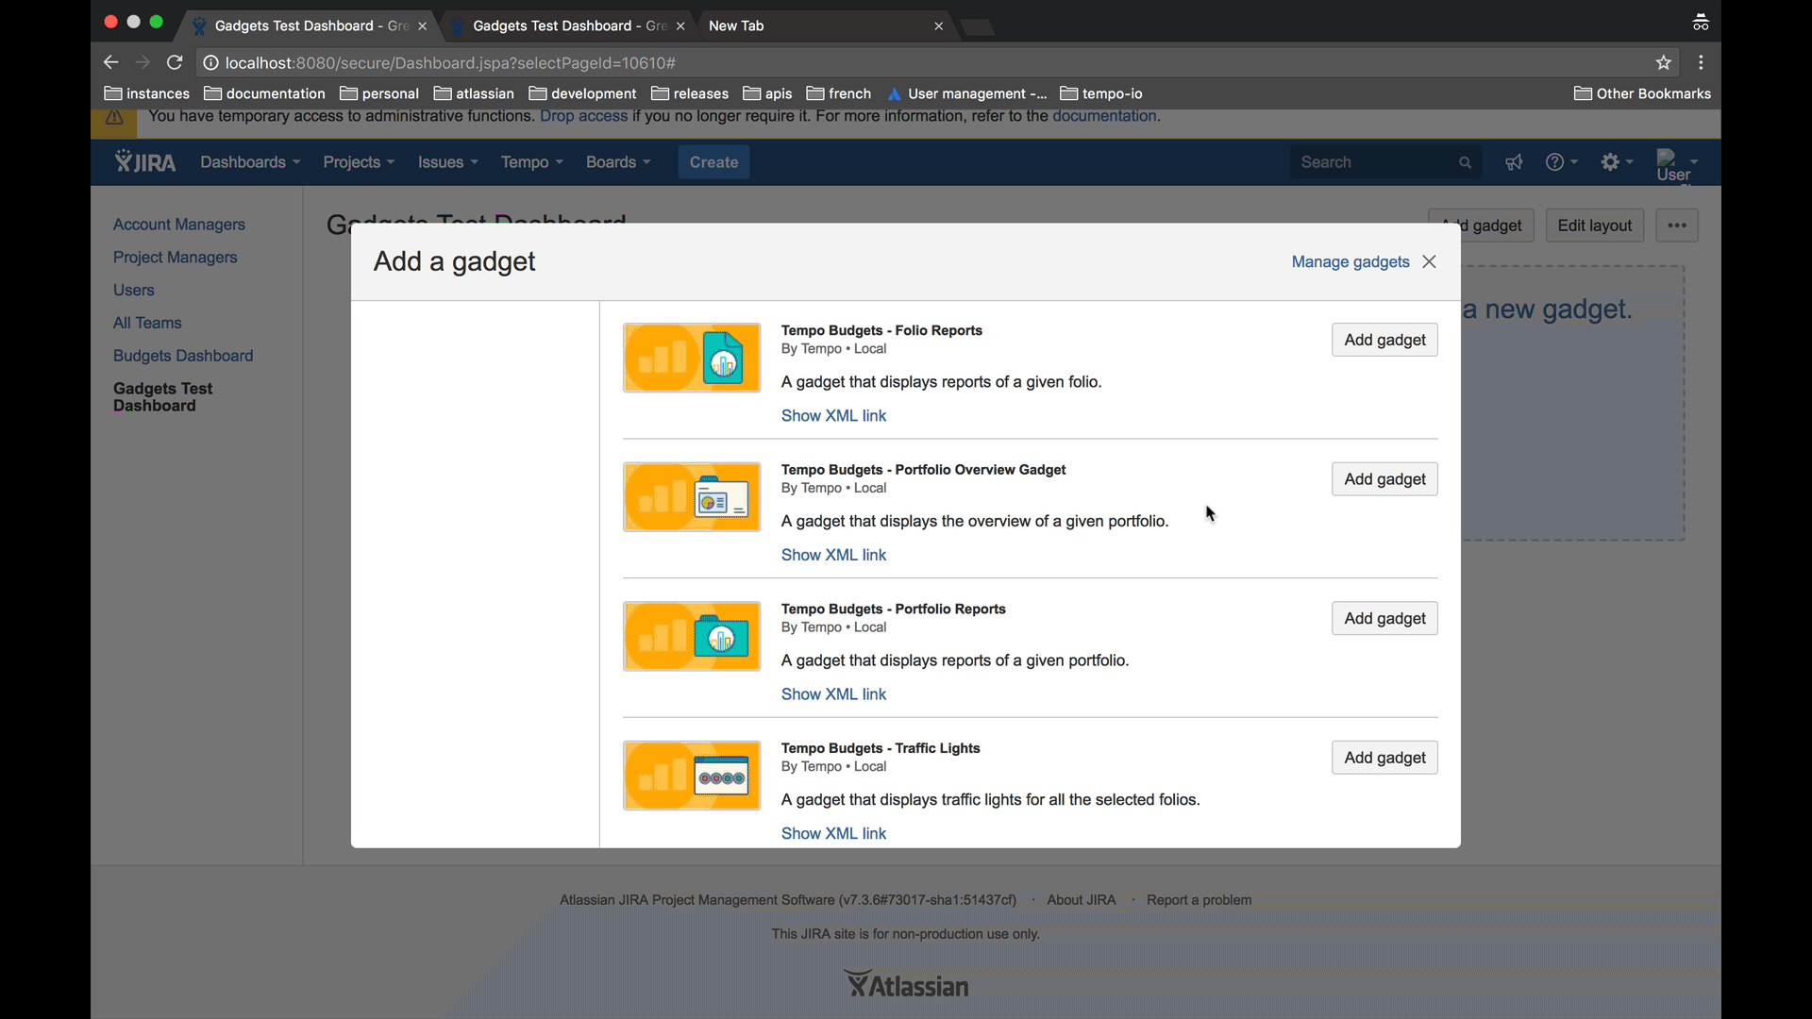Click the JIRA logo

click(145, 162)
